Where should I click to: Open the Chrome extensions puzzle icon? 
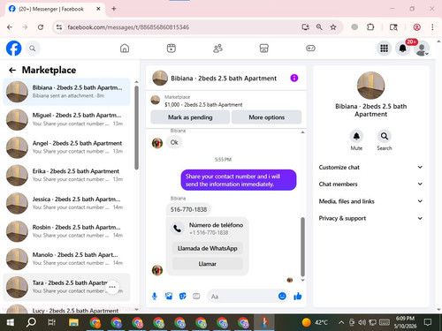coord(370,27)
